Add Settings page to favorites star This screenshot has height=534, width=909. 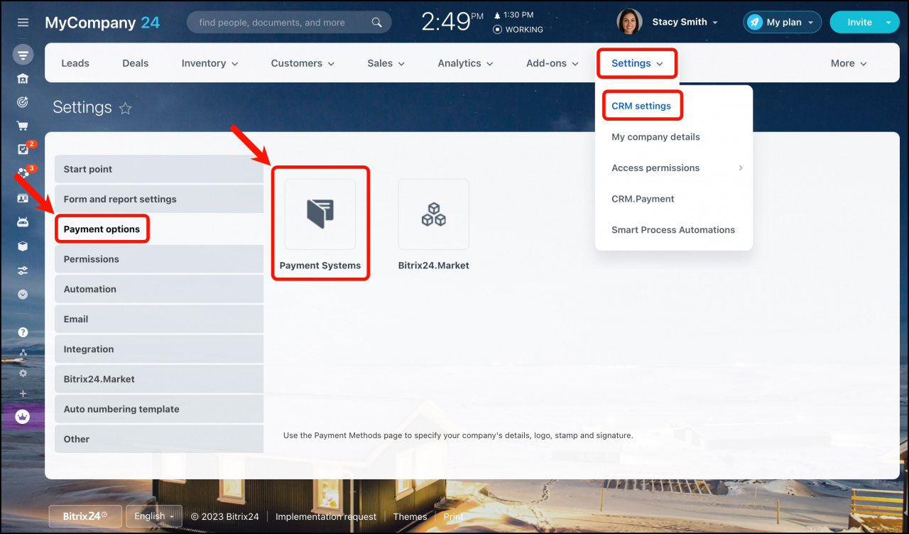coord(126,108)
